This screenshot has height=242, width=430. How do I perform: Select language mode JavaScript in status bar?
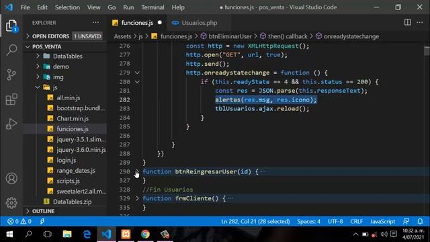[x=382, y=221]
